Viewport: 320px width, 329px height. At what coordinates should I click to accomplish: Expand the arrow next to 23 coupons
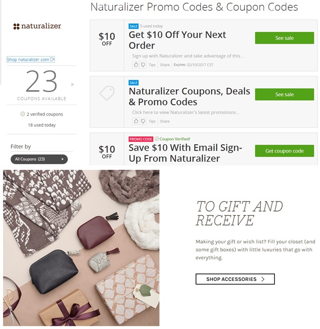point(73,84)
